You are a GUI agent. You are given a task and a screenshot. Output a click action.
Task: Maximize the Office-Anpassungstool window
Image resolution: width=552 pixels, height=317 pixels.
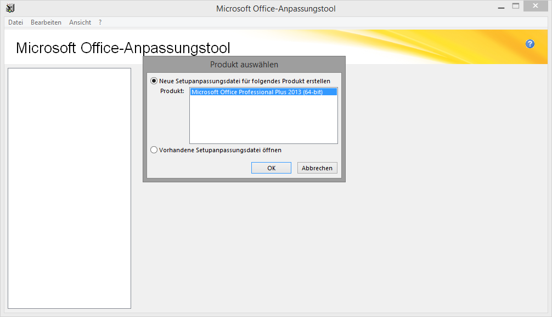click(x=516, y=6)
